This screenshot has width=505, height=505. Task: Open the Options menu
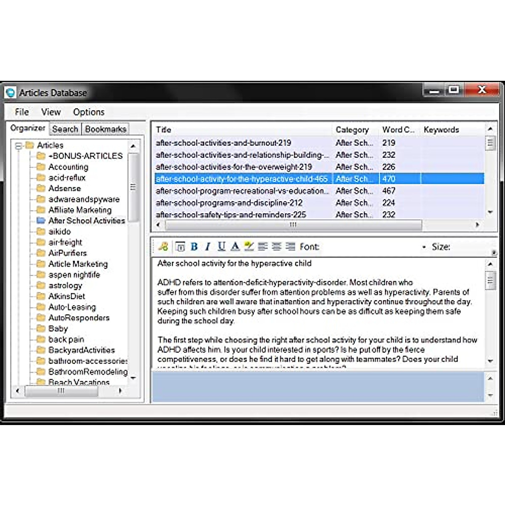89,112
